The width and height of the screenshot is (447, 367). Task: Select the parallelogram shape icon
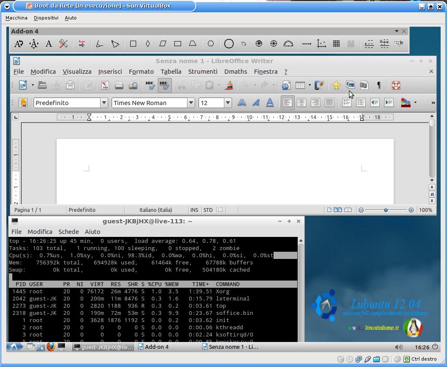tap(162, 44)
